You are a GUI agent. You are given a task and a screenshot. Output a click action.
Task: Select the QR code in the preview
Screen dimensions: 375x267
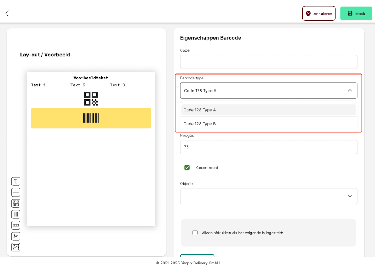[91, 99]
